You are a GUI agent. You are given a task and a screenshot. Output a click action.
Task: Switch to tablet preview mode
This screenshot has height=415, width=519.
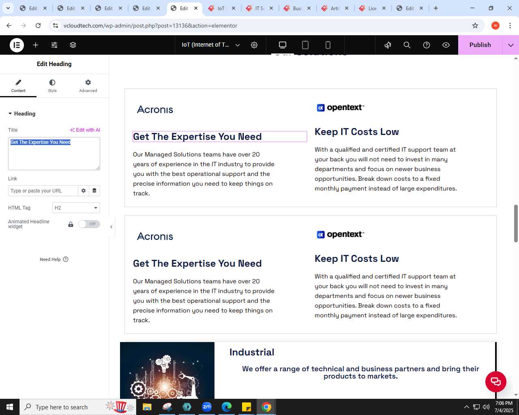[x=305, y=45]
